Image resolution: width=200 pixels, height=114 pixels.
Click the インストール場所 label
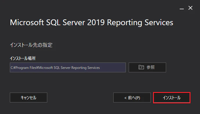pos(23,58)
